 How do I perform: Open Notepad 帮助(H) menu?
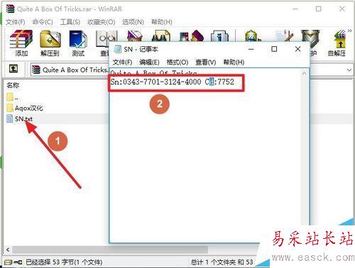(234, 63)
